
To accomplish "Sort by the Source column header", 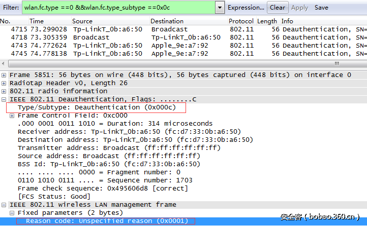I will pyautogui.click(x=82, y=21).
